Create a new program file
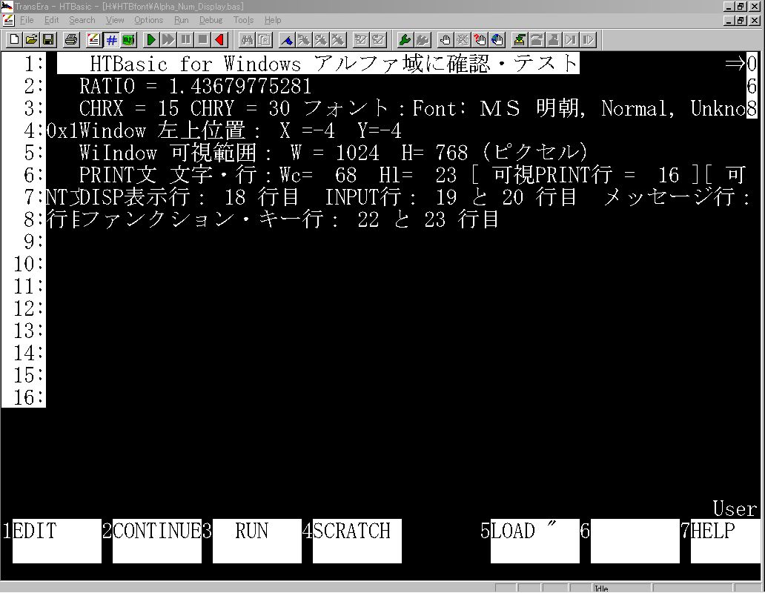The height and width of the screenshot is (593, 765). point(14,39)
